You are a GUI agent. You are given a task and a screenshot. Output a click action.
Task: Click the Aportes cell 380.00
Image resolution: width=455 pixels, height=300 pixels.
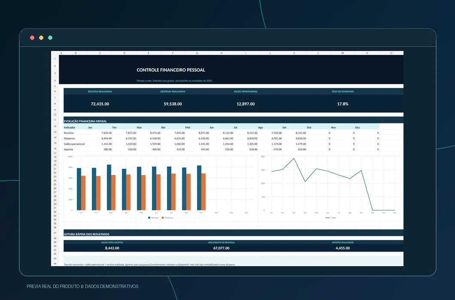click(108, 150)
